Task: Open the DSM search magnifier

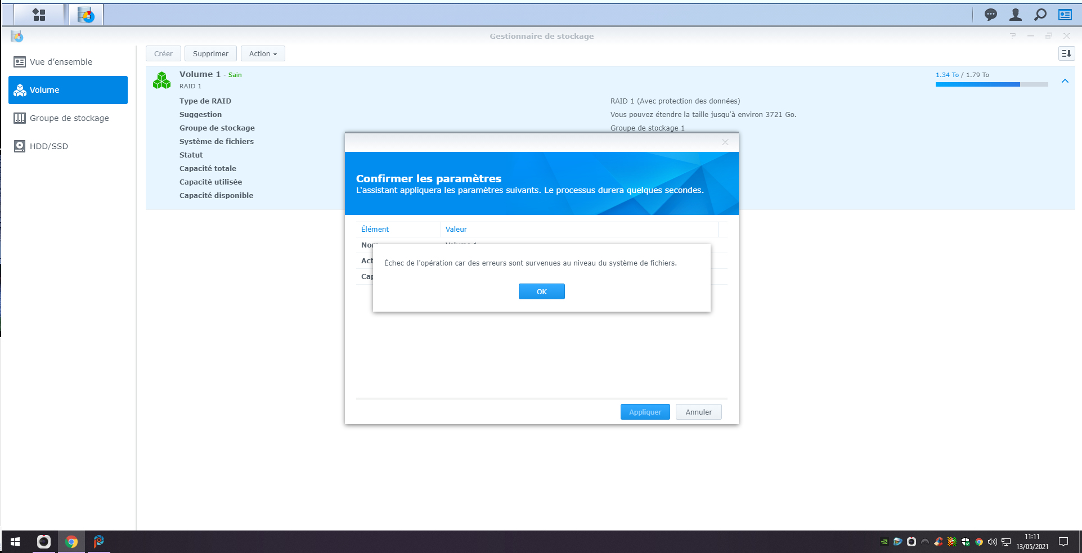Action: click(1040, 15)
